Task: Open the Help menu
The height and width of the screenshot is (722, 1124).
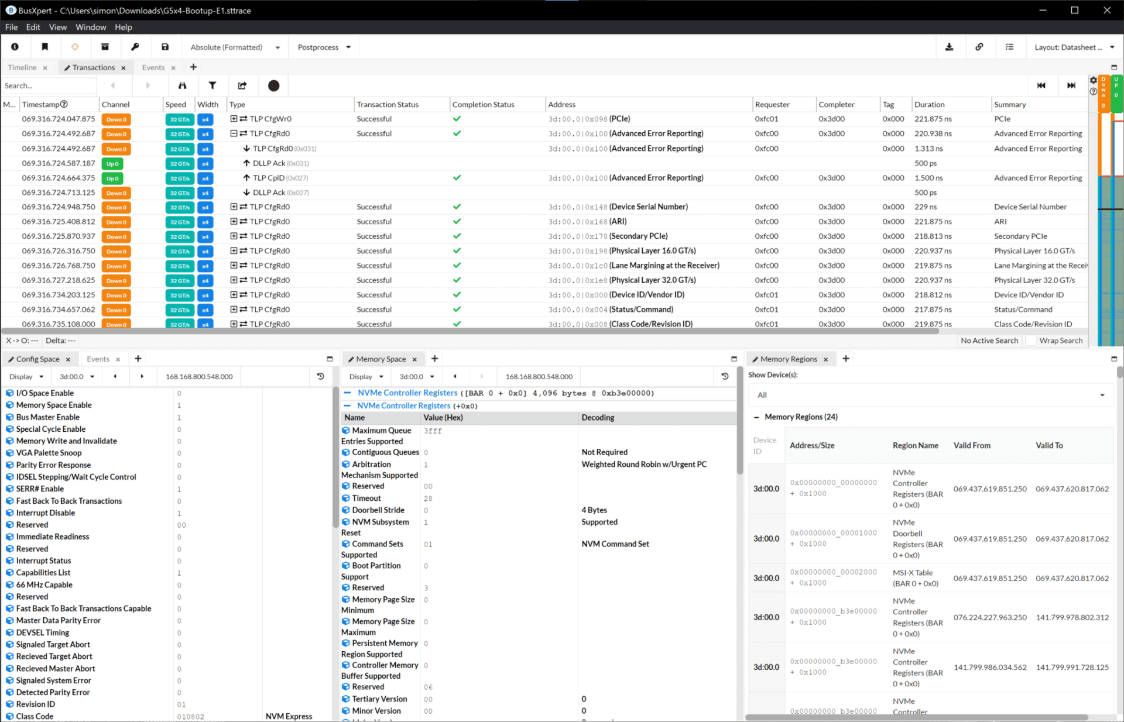Action: pos(124,27)
